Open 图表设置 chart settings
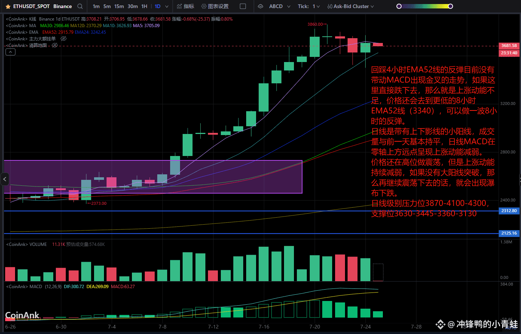Screen dimensions: 521x334 click(215, 6)
